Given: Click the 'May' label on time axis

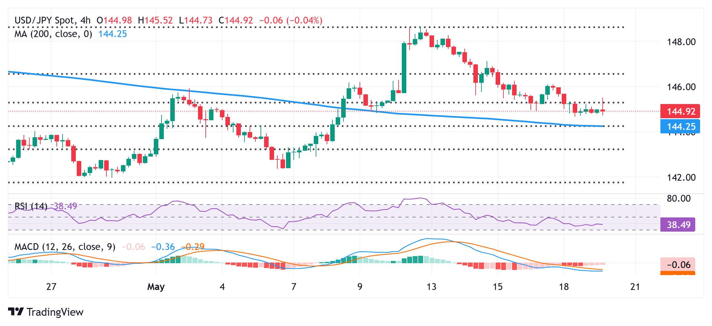Looking at the screenshot, I should pos(156,286).
